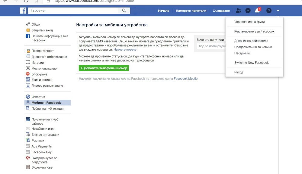302x174 pixels.
Task: Open Местоположение settings
Action: point(44,68)
